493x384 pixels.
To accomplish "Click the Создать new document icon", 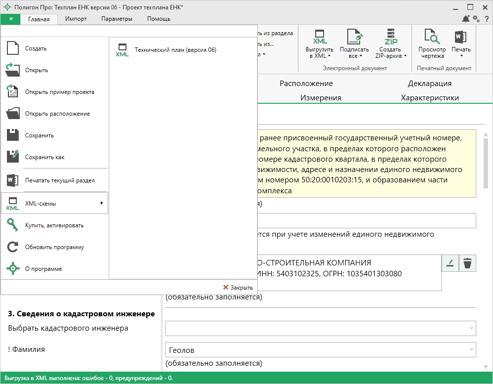I will (12, 48).
